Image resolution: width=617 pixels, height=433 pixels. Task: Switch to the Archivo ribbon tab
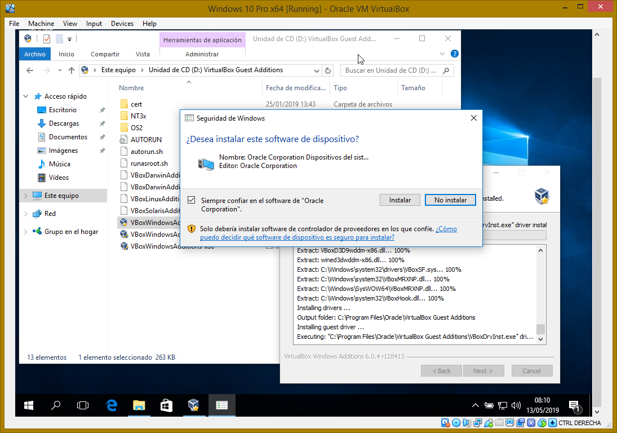(x=35, y=54)
